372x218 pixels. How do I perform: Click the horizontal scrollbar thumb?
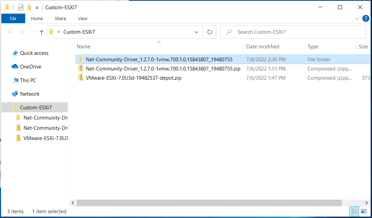pyautogui.click(x=209, y=203)
